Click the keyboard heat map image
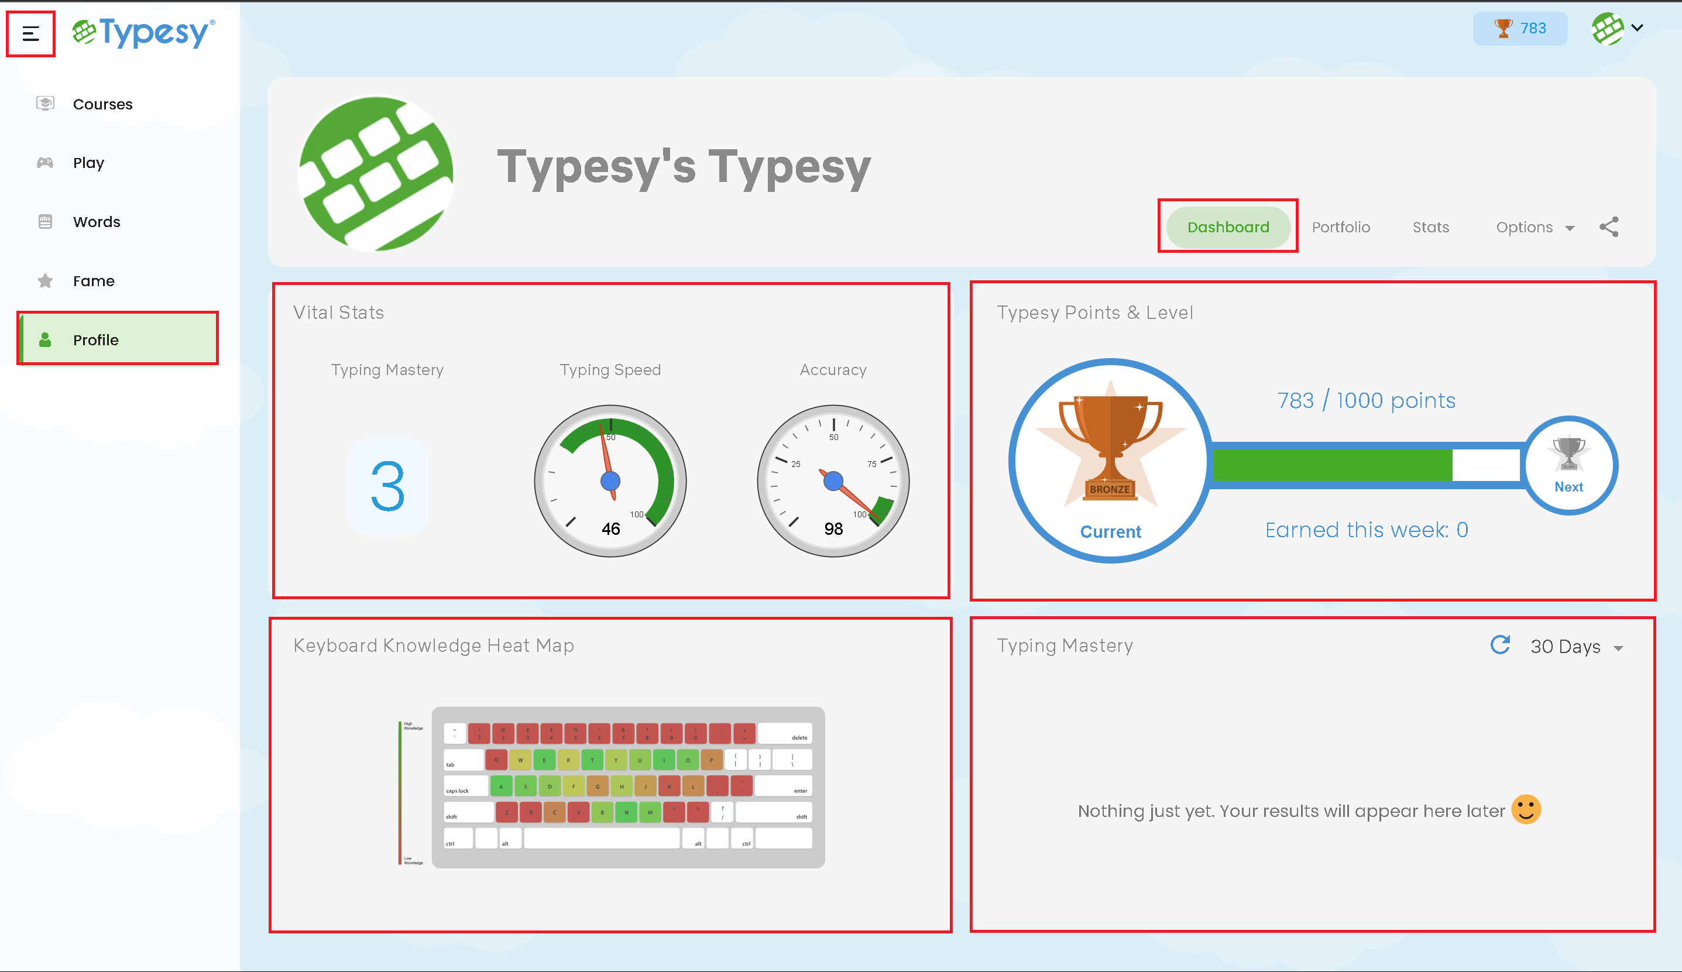The height and width of the screenshot is (972, 1682). pyautogui.click(x=628, y=787)
